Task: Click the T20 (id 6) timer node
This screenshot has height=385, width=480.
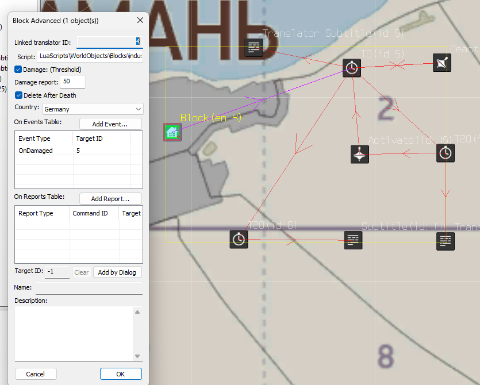Action: [x=239, y=239]
